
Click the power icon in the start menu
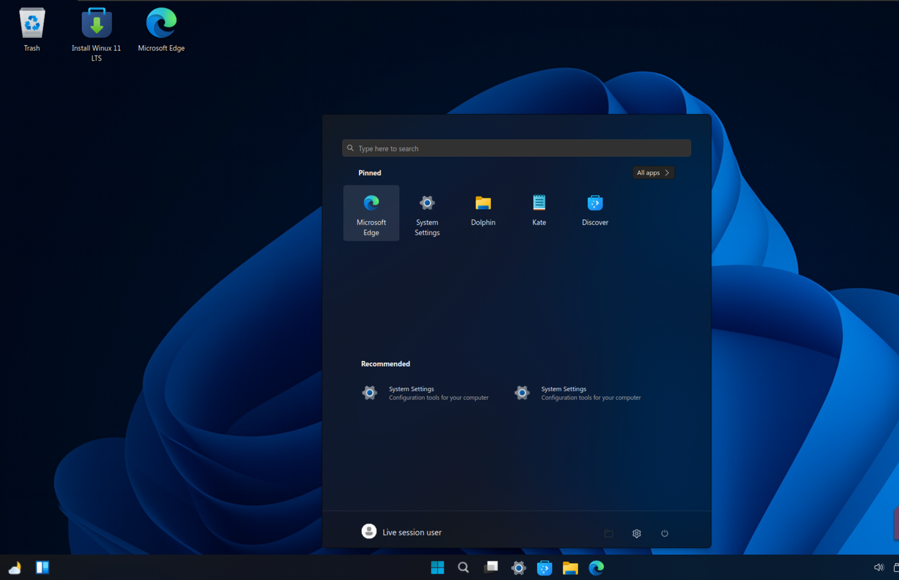pos(664,533)
